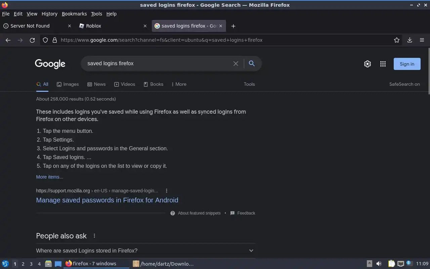Open the Edit menu
The image size is (430, 269).
point(18,14)
